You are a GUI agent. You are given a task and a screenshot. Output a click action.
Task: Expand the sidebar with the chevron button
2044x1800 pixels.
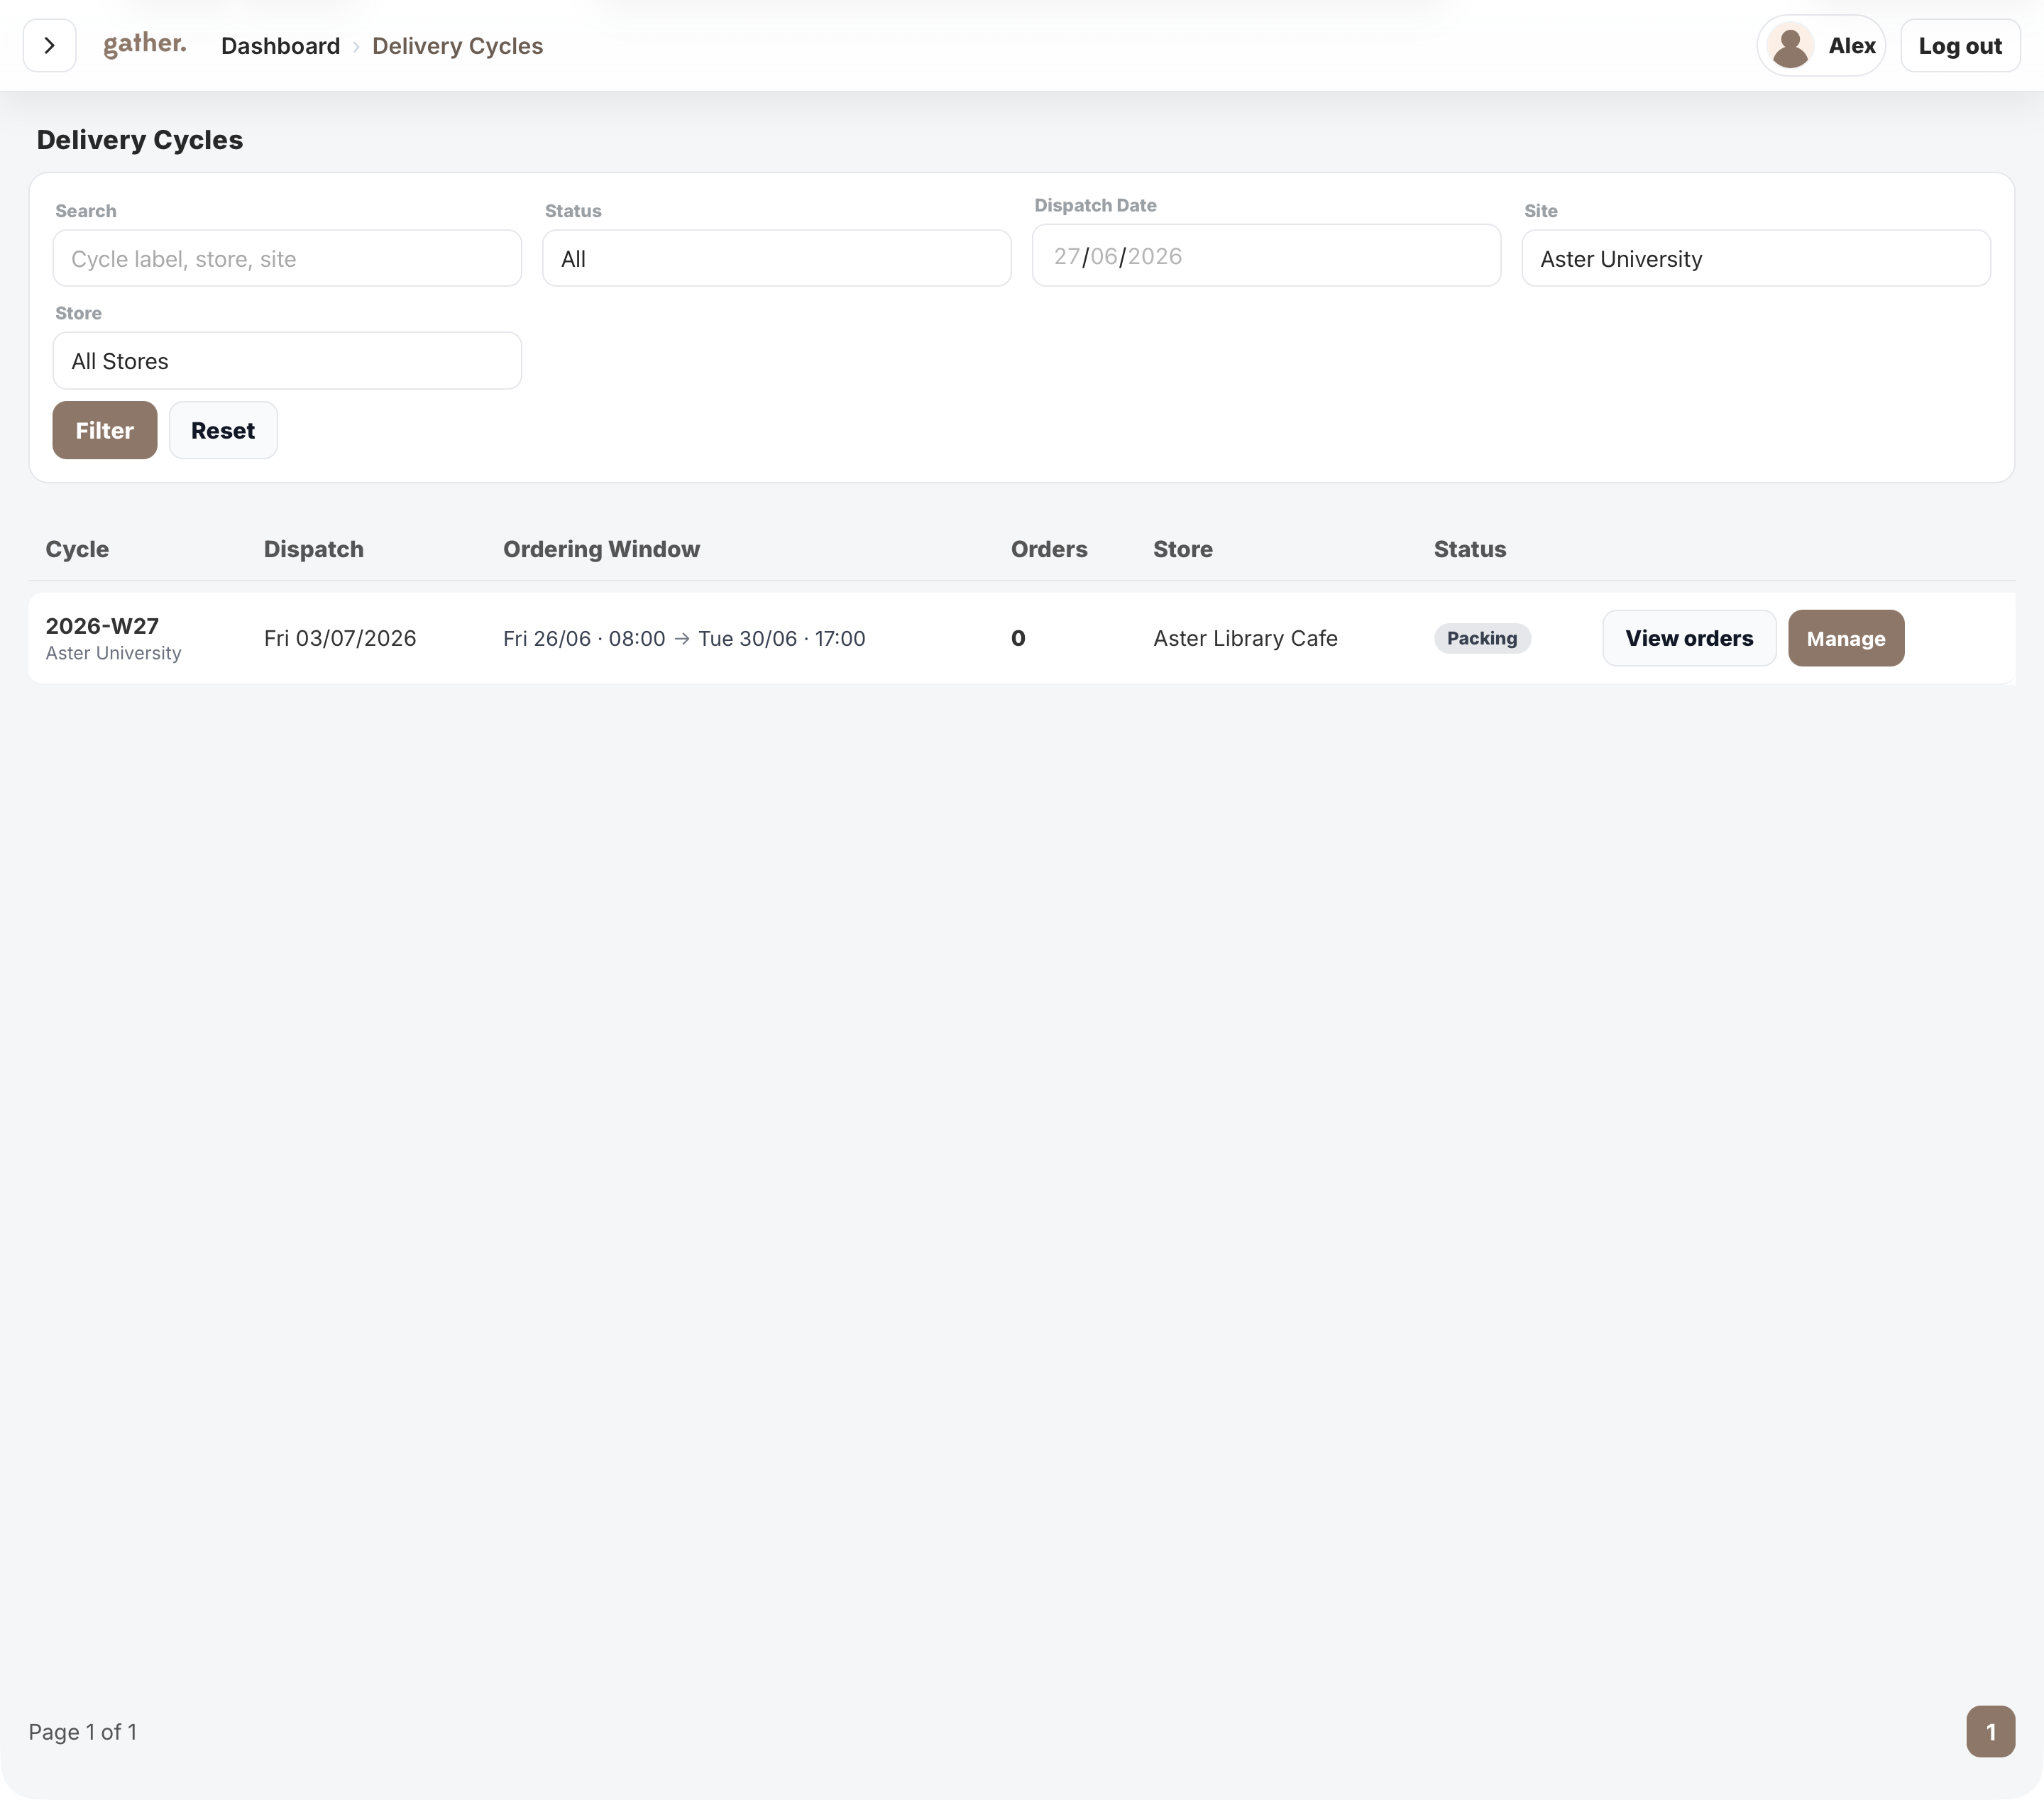tap(49, 46)
